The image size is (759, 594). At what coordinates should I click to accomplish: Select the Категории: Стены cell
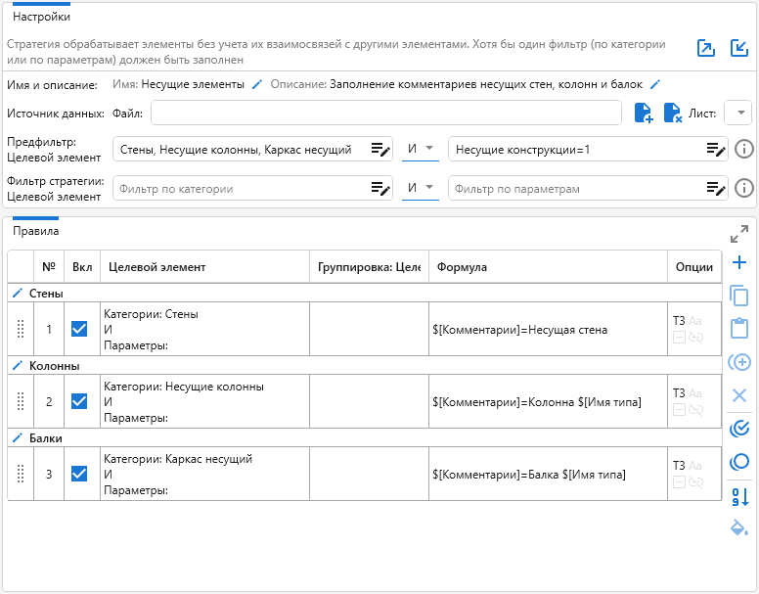204,329
